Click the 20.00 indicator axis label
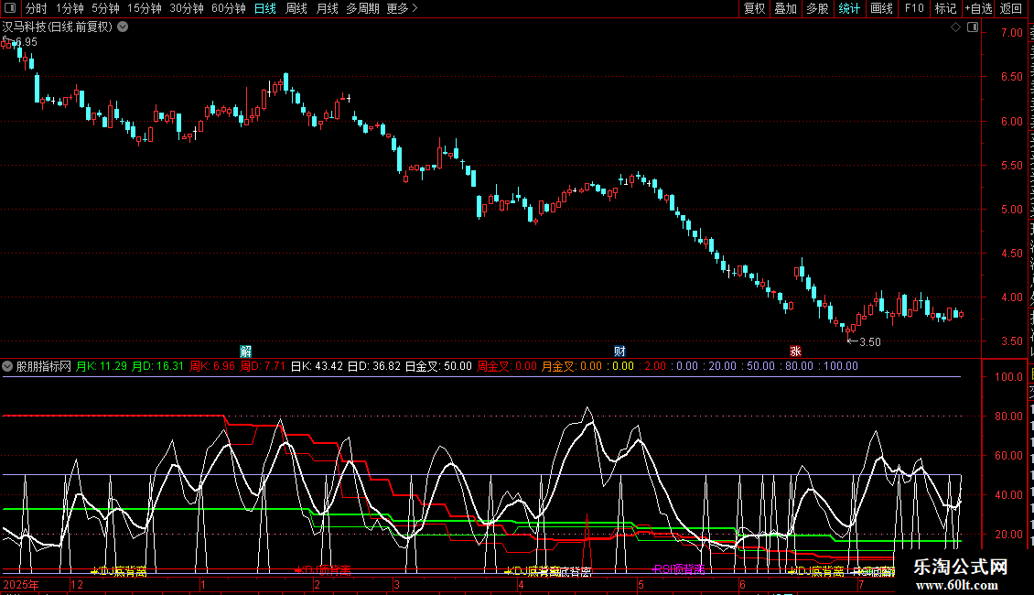1034x595 pixels. click(x=1009, y=535)
